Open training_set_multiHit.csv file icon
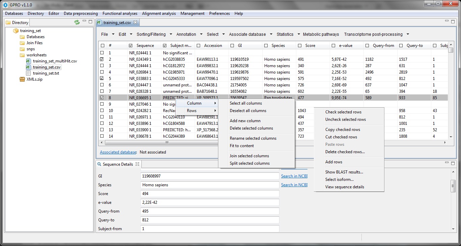This screenshot has width=461, height=246. tap(29, 61)
